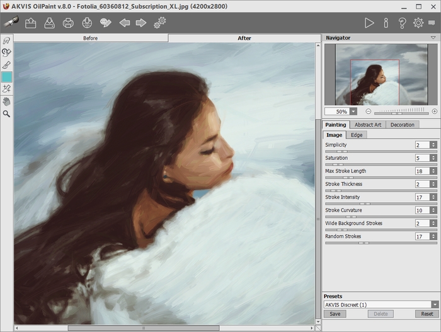Select the Image sub-tab
Image resolution: width=441 pixels, height=332 pixels.
(x=334, y=135)
